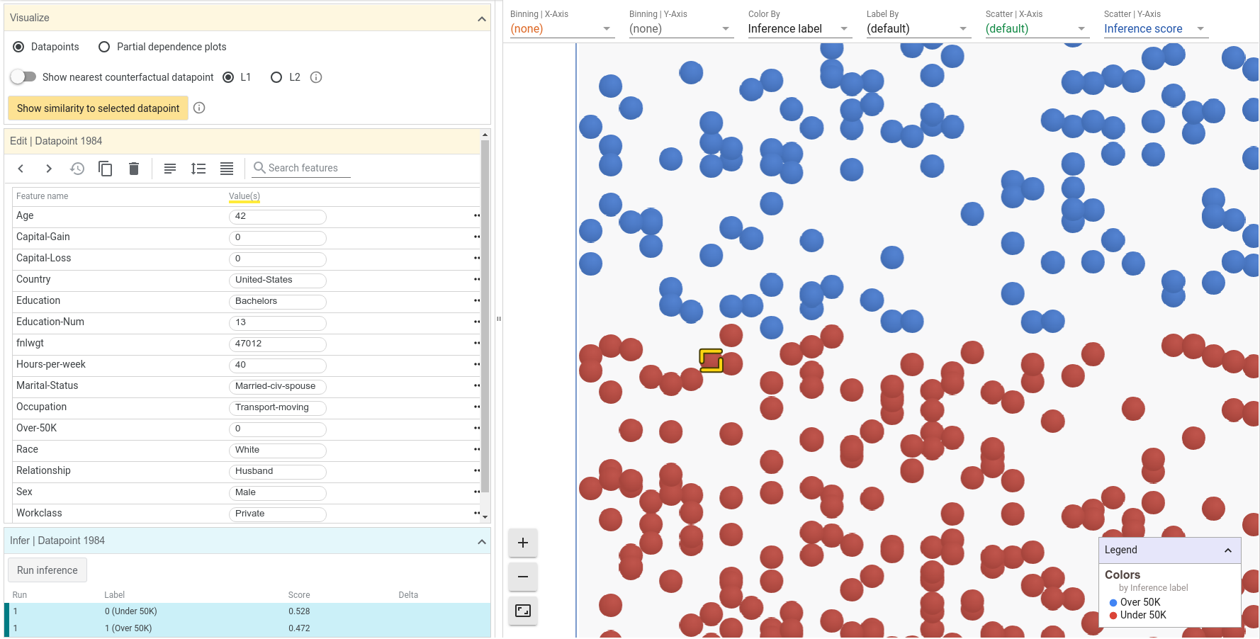Choose L2 distance radio button
This screenshot has width=1260, height=639.
coord(276,77)
